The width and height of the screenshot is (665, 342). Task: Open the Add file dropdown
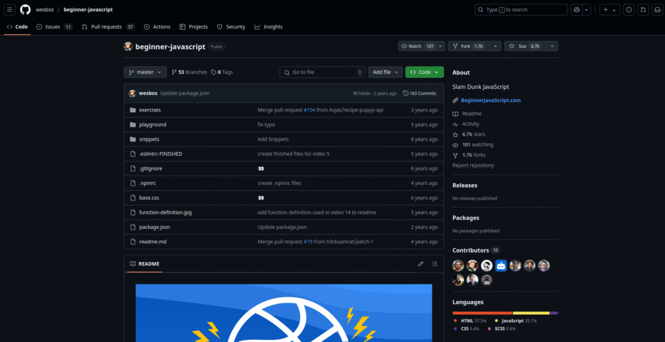click(x=385, y=72)
